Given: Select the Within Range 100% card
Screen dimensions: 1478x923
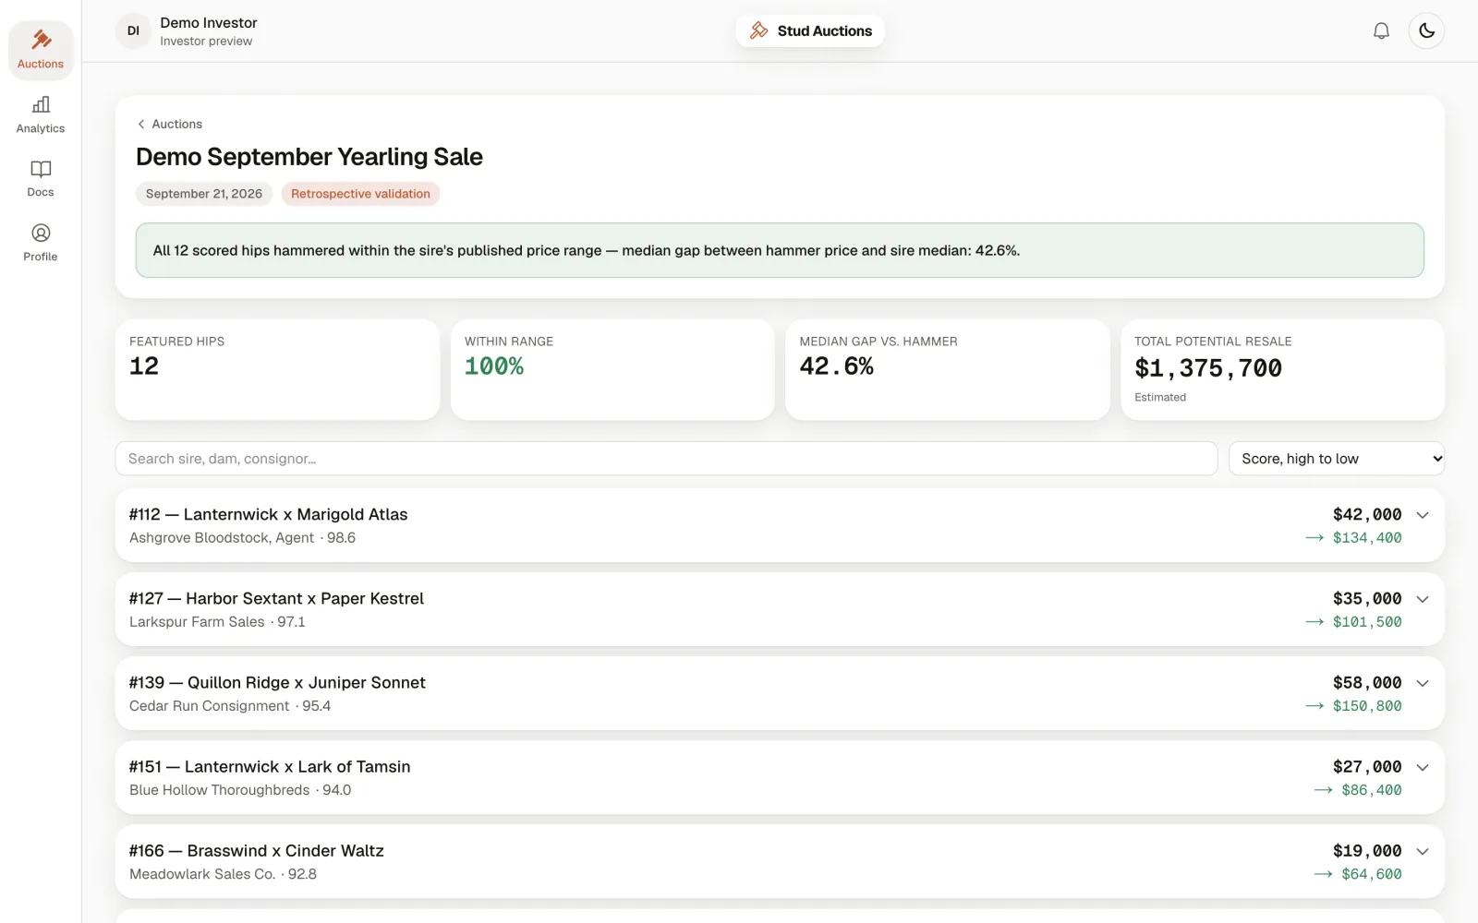Looking at the screenshot, I should [x=612, y=369].
